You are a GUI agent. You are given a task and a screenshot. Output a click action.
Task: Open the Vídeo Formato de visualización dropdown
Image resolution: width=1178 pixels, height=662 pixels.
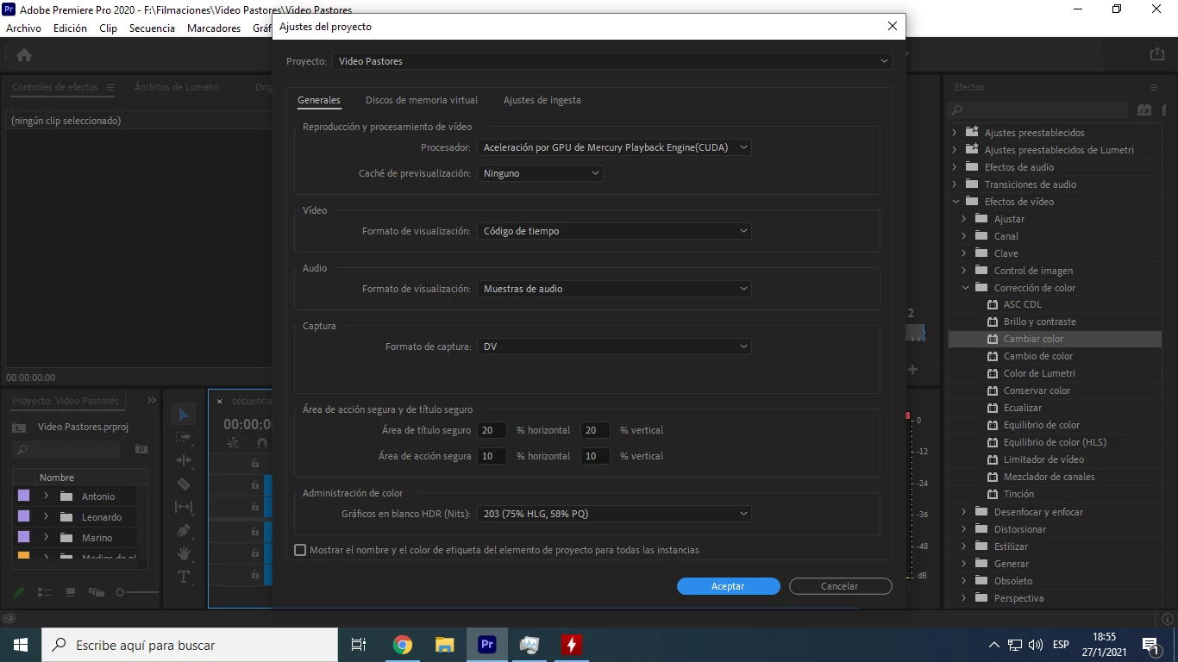coord(614,231)
